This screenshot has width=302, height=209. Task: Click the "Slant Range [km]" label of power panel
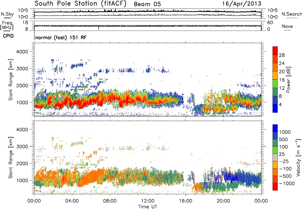tap(11, 80)
